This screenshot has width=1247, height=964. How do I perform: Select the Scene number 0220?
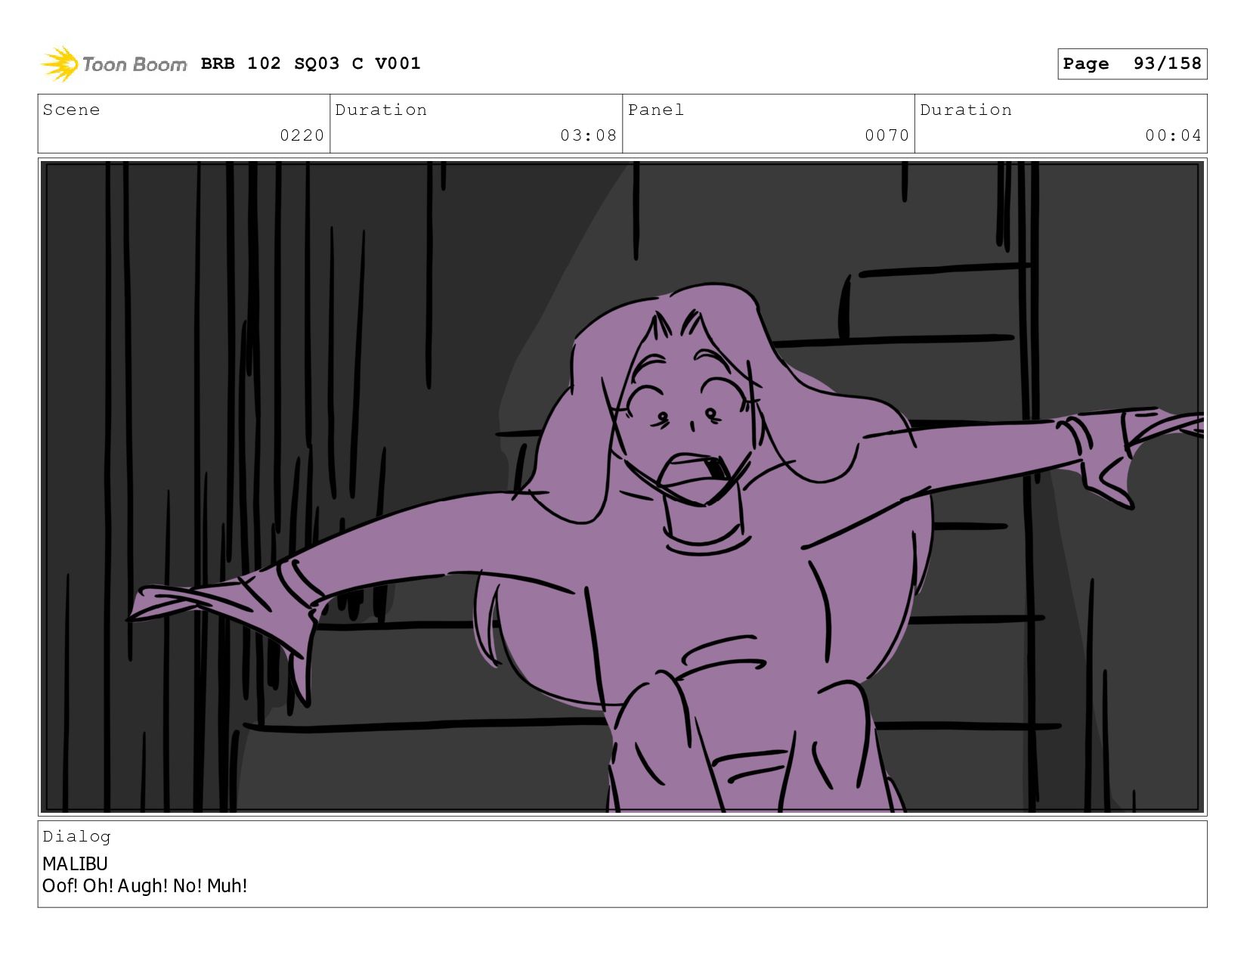[302, 135]
